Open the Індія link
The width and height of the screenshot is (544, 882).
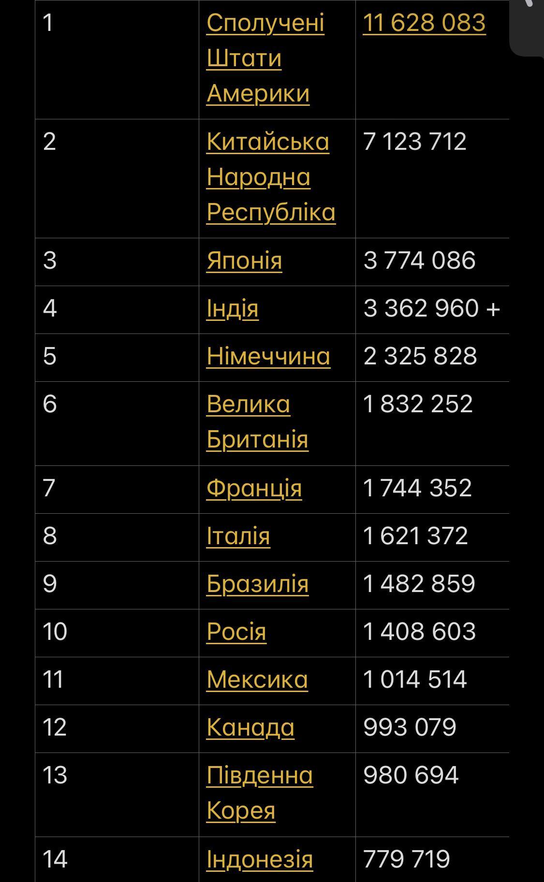(x=232, y=308)
